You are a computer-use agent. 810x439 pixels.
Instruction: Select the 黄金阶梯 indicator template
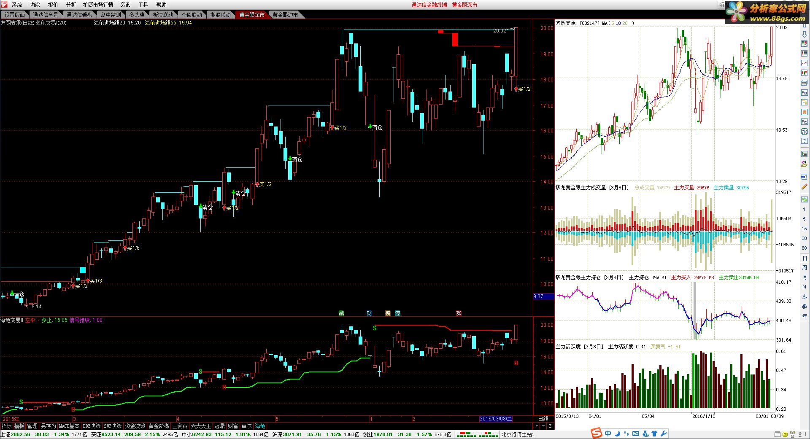point(159,426)
